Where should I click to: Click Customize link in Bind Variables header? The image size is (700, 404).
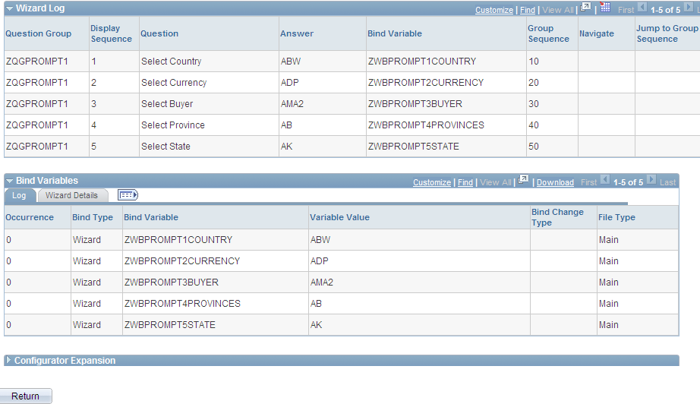432,182
